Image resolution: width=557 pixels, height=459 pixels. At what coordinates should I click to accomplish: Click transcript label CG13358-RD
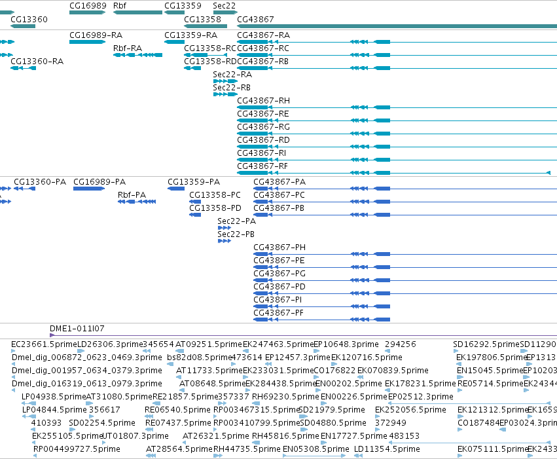click(210, 62)
